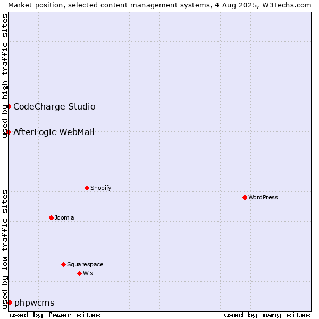Select the 'Squarespace' label text
Viewport: 319px width, 319px height.
(x=85, y=264)
